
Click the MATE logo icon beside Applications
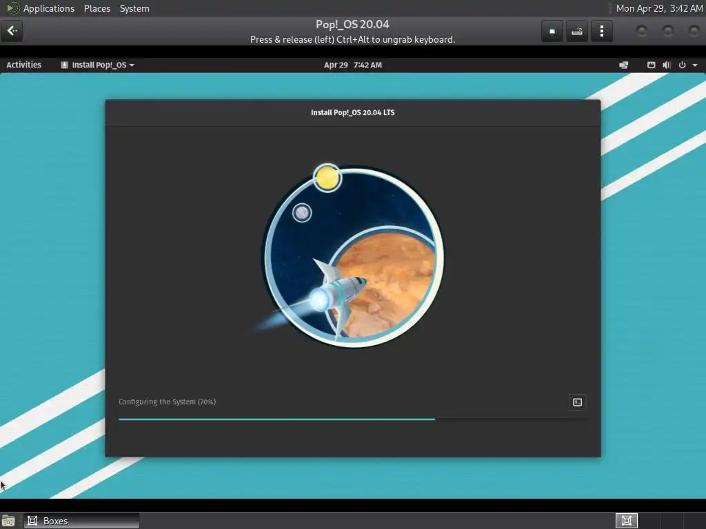click(12, 8)
